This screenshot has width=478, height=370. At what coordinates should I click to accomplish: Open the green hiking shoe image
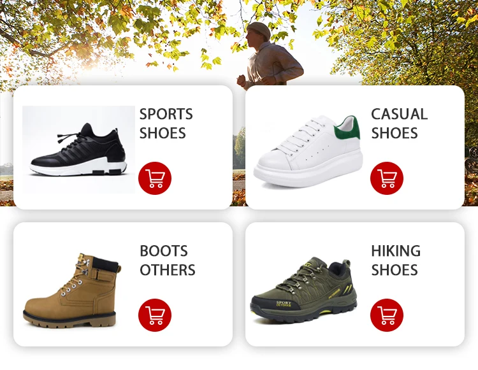[303, 290]
